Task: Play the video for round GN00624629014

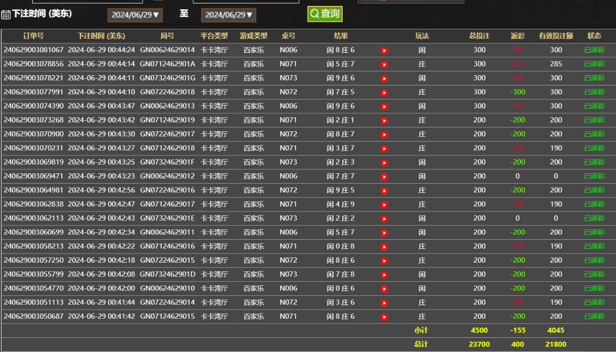Action: tap(384, 50)
